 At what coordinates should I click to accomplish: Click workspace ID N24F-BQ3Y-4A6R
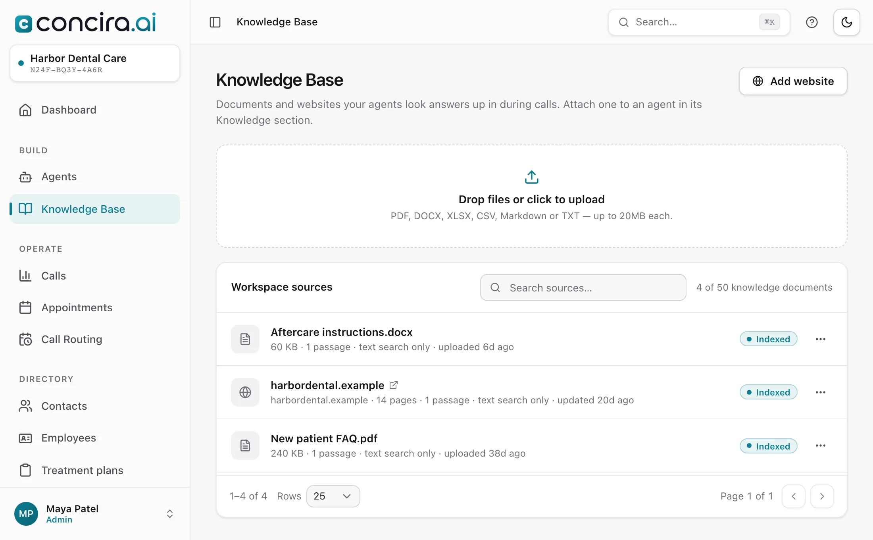coord(66,70)
